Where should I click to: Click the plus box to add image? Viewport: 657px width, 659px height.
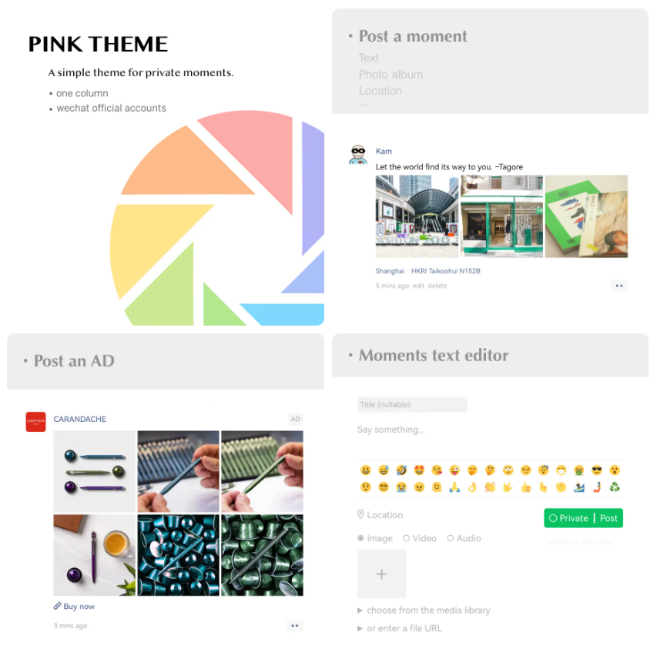(x=381, y=574)
